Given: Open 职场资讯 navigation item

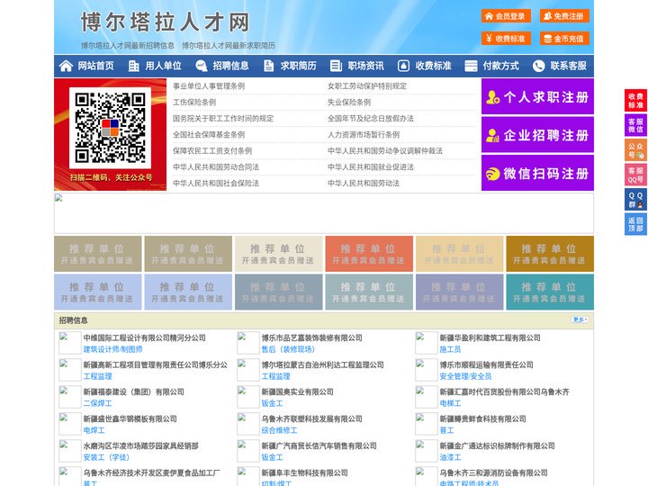Looking at the screenshot, I should coord(365,66).
